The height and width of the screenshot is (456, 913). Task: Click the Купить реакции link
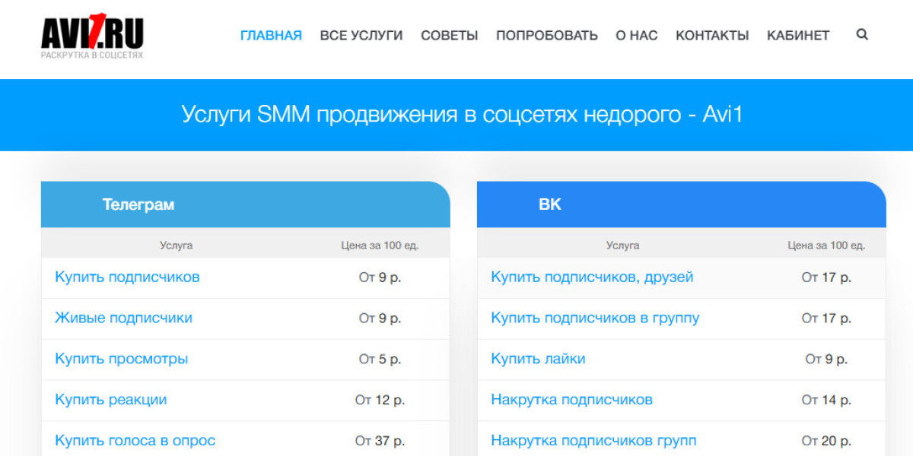point(110,400)
